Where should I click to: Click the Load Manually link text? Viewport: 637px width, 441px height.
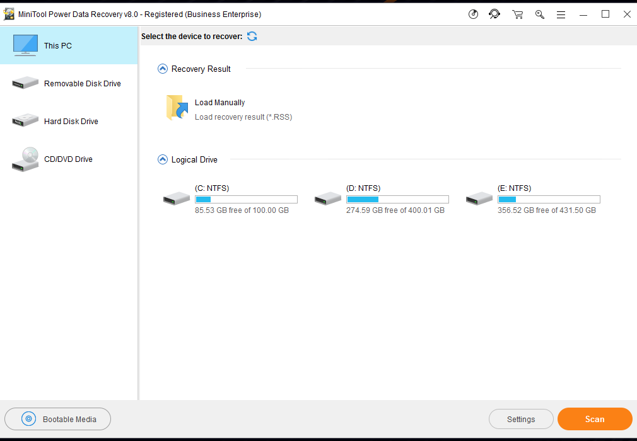pyautogui.click(x=219, y=103)
